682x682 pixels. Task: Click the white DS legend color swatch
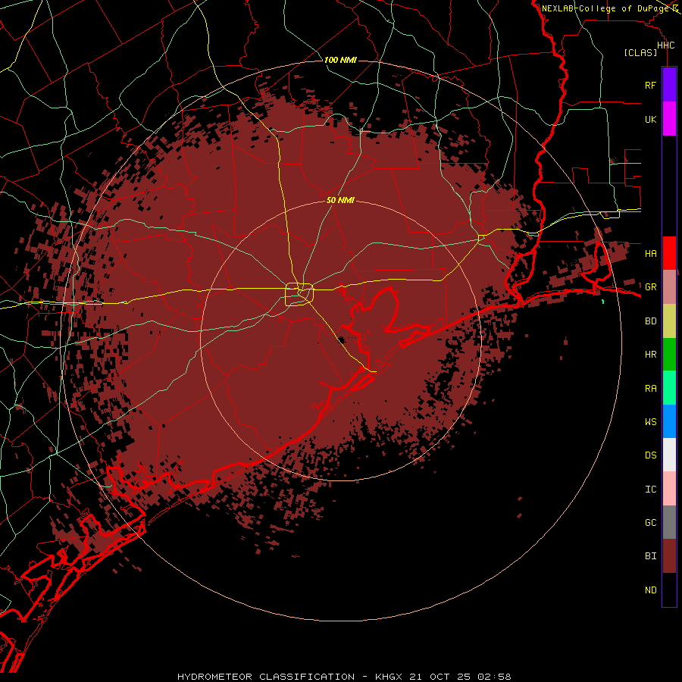coord(669,455)
